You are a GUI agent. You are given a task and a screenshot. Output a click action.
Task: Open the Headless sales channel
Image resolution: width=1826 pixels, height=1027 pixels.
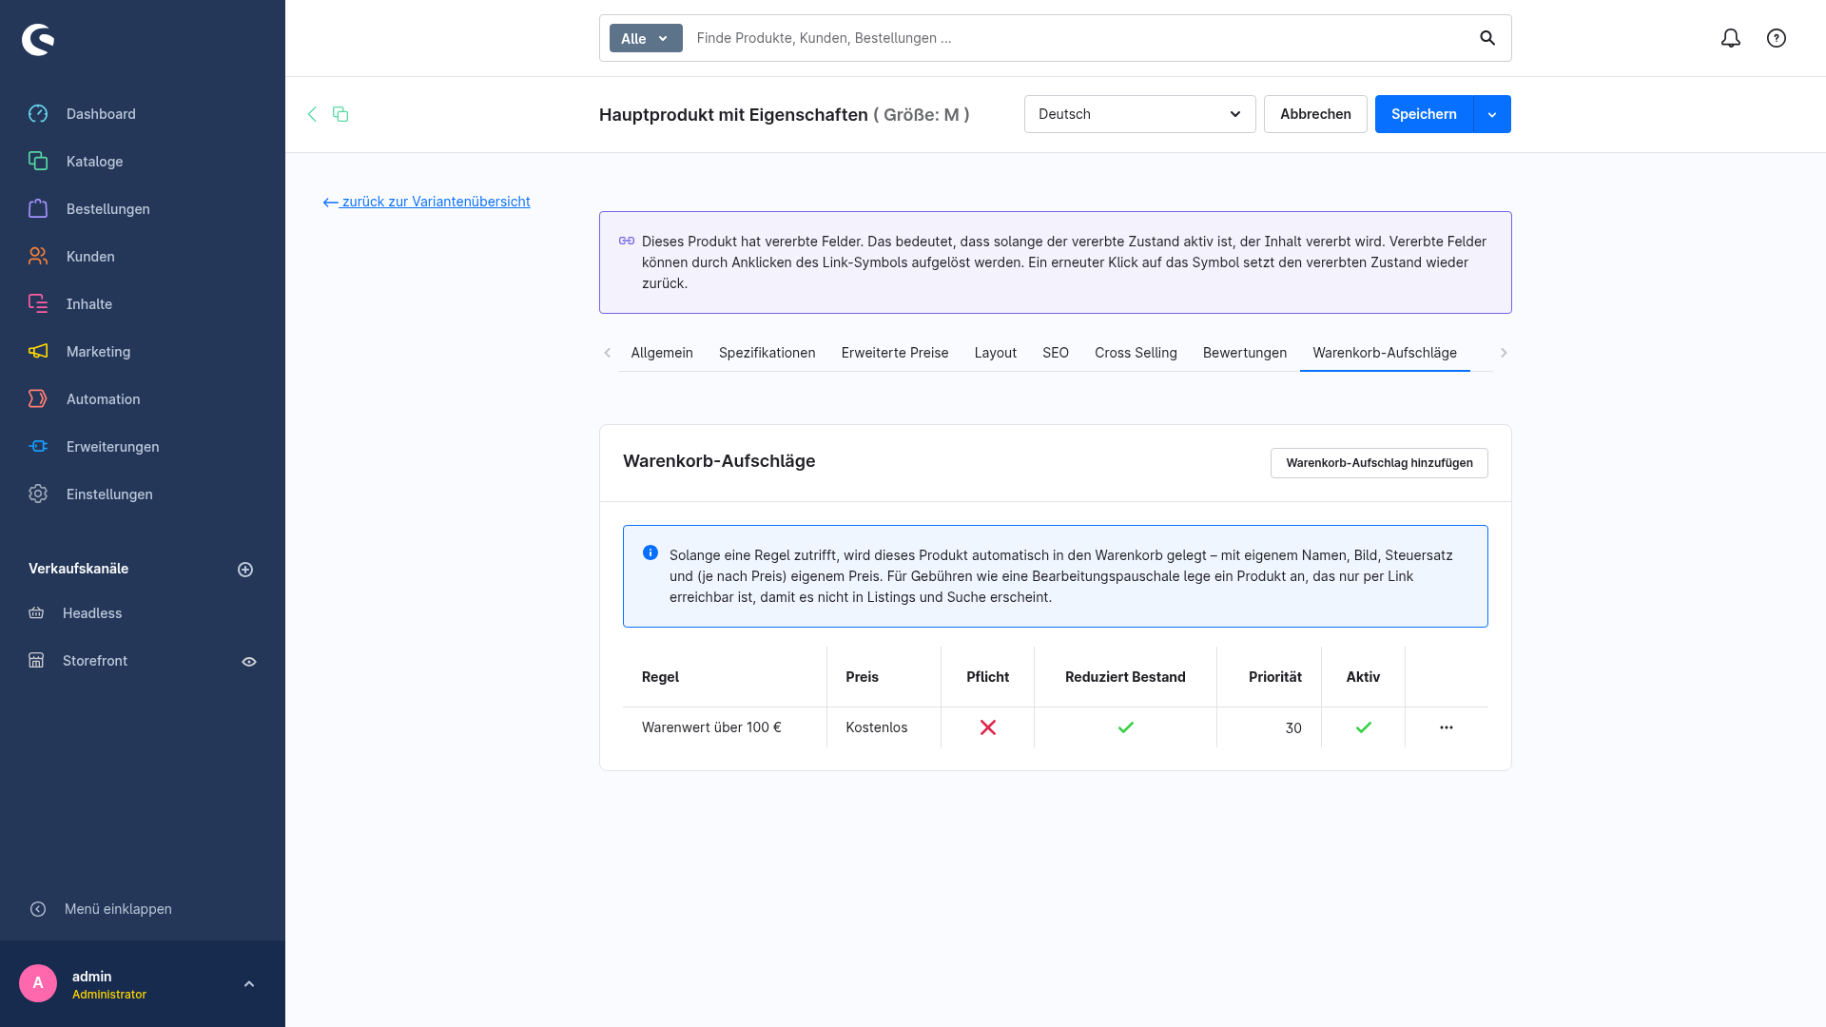[x=92, y=613]
